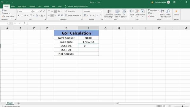
Task: Open Format as Table gallery
Action: (x=117, y=14)
